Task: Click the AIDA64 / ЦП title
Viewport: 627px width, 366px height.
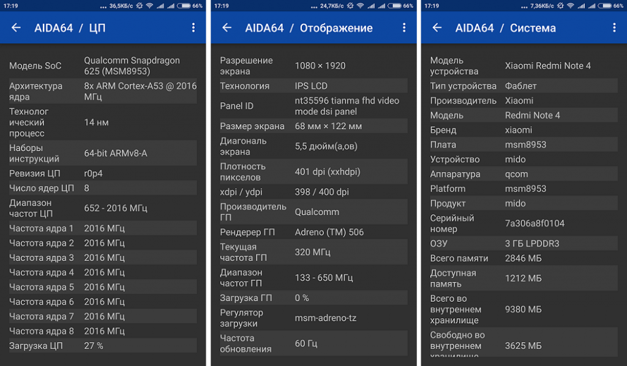Action: click(70, 28)
